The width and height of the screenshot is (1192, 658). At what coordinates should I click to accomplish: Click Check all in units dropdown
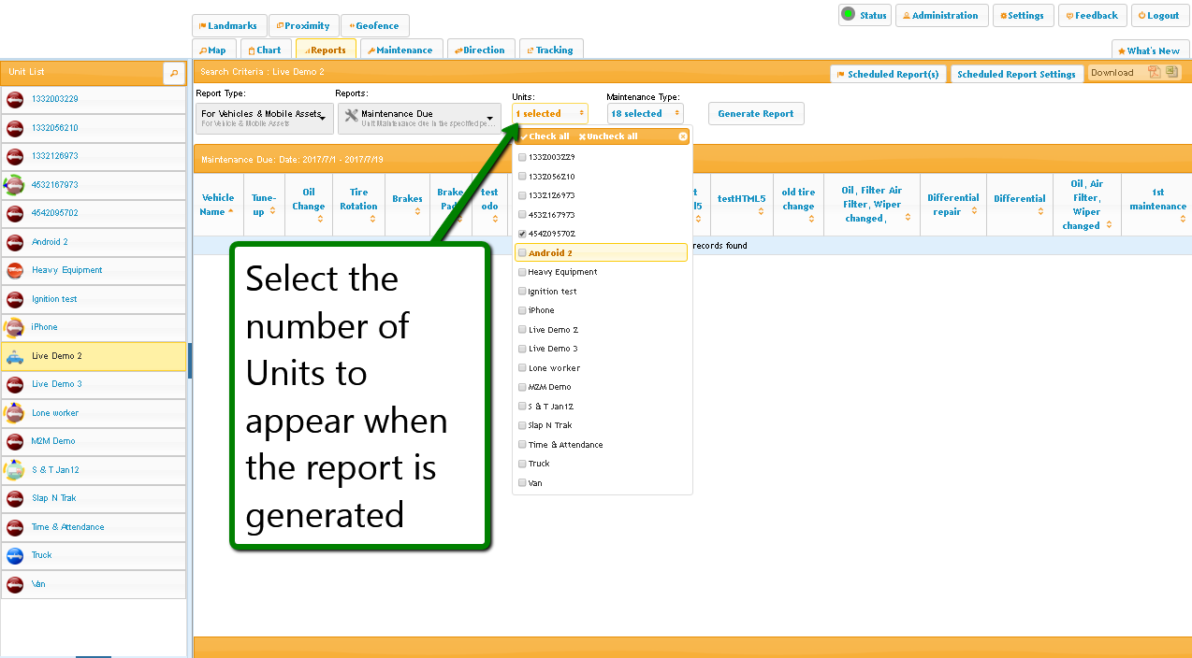coord(545,136)
